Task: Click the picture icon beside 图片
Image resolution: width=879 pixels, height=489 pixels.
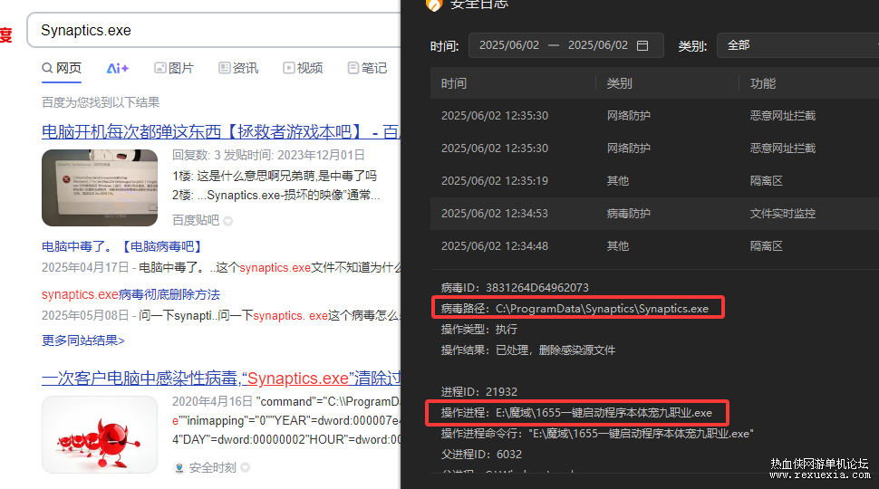Action: coord(160,68)
